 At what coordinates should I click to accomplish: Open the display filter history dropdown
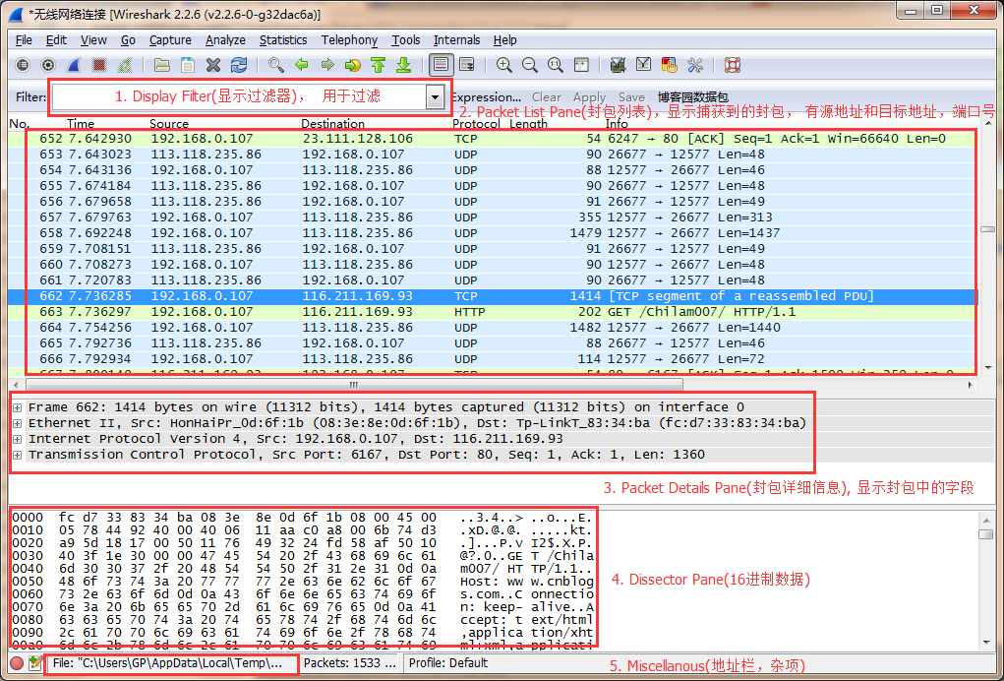point(433,96)
